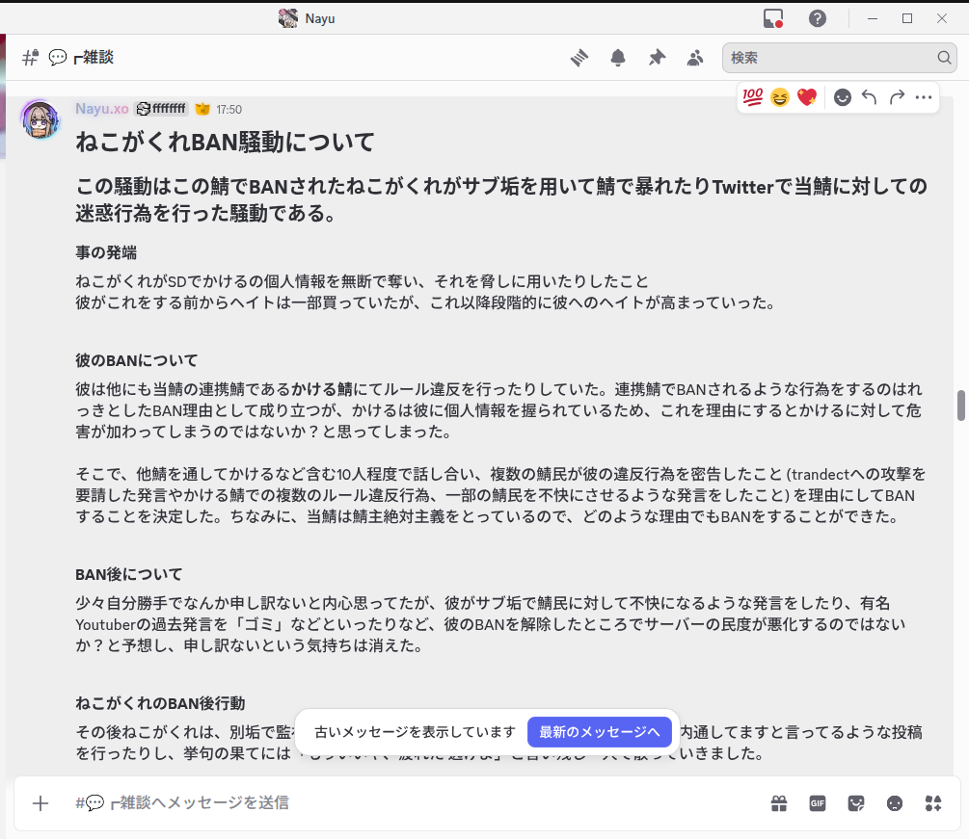Open the gift icon in message bar
The height and width of the screenshot is (839, 969).
pyautogui.click(x=779, y=803)
